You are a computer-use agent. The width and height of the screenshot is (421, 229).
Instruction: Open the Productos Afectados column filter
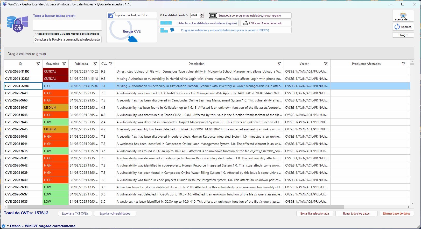[x=404, y=64]
